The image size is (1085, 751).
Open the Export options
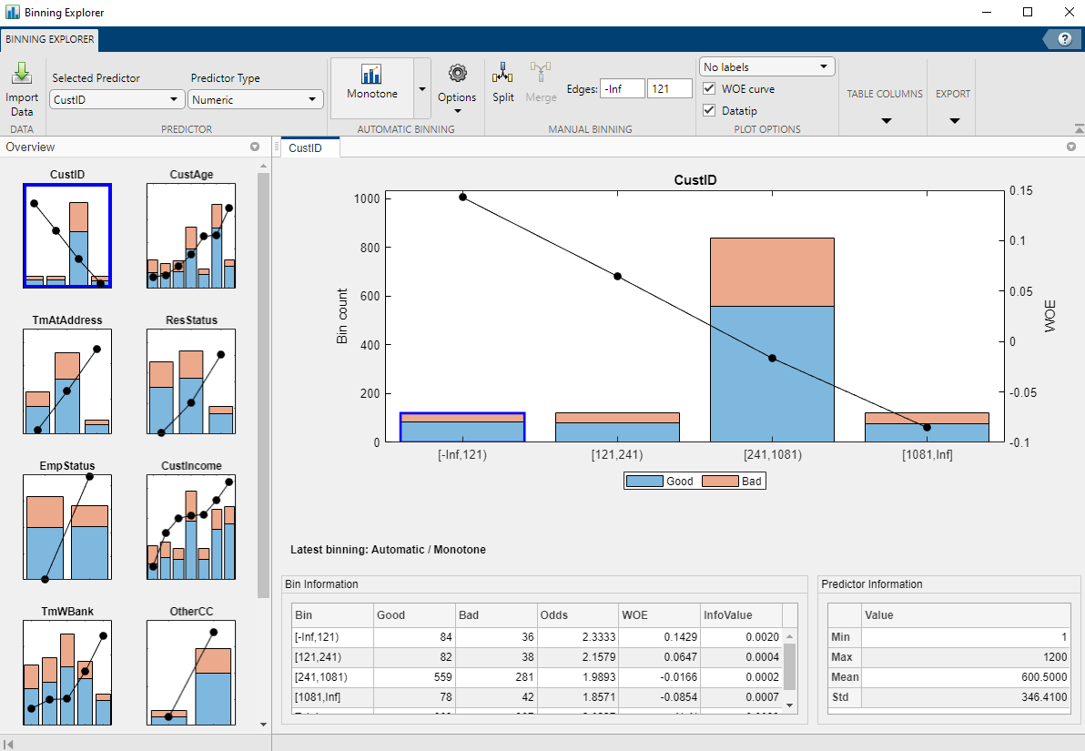[x=952, y=119]
